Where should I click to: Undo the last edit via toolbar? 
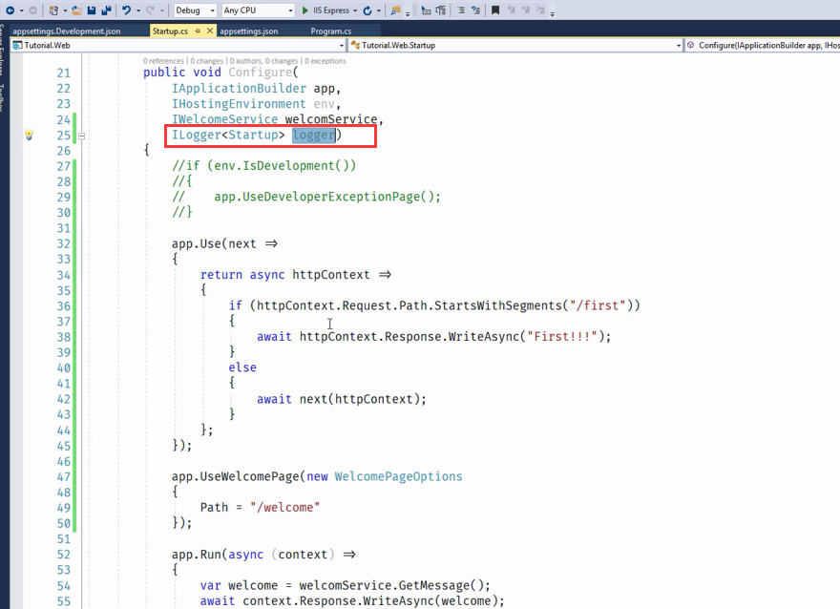128,10
